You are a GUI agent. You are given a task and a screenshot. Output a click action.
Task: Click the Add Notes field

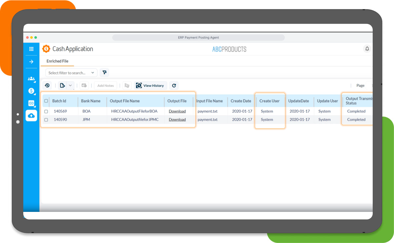[105, 85]
